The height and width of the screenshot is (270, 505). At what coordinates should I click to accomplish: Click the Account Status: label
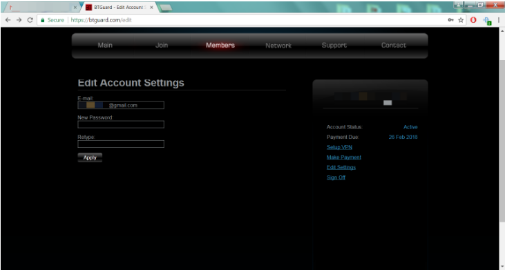(x=344, y=127)
